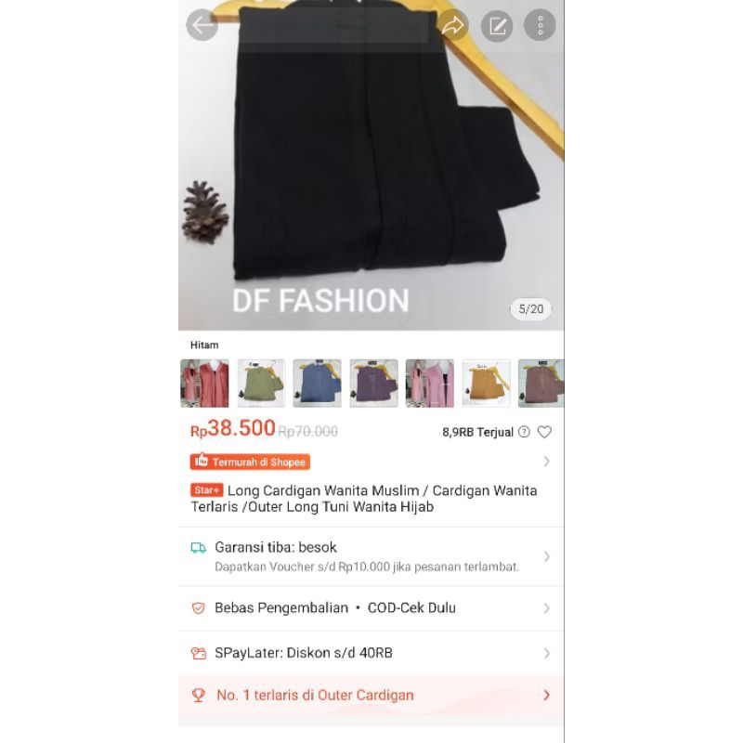Click the trophy icon for bestseller rank
Viewport: 743px width, 743px height.
click(199, 695)
